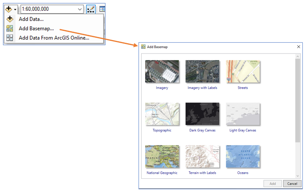This screenshot has height=193, width=305.
Task: Click the Streets label text
Action: pyautogui.click(x=243, y=88)
